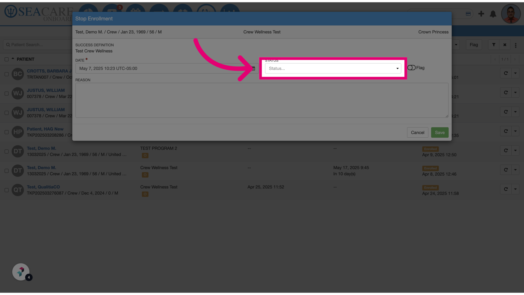Expand row actions caret in TEST PROGRAM 2 row

pos(515,151)
